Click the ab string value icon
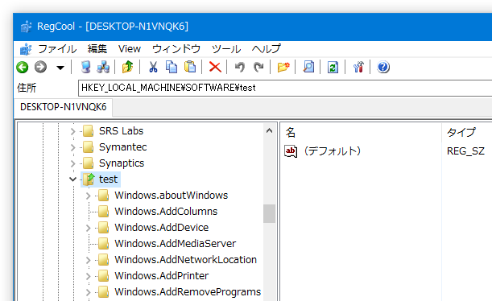The height and width of the screenshot is (301, 492). (291, 151)
